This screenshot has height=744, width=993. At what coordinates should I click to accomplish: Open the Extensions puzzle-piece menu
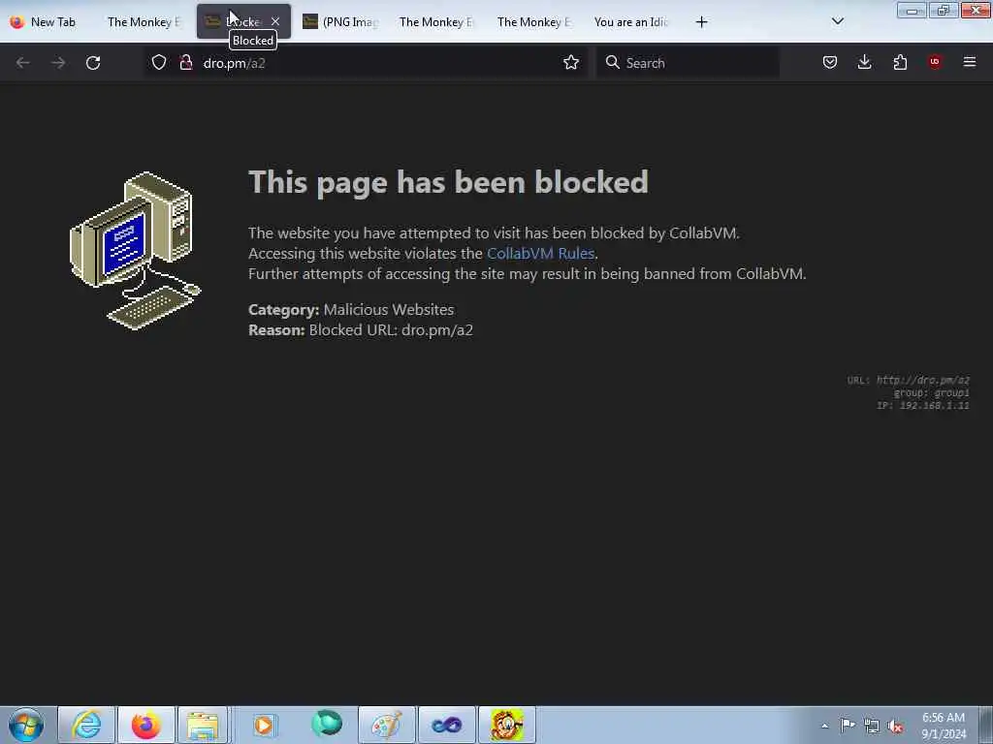(900, 62)
